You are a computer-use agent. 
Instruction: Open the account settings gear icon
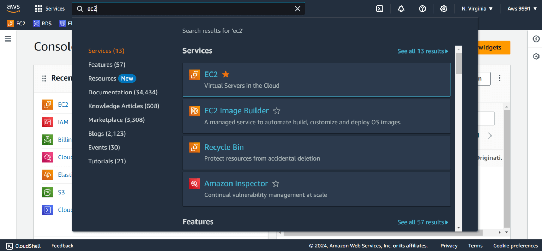click(444, 8)
